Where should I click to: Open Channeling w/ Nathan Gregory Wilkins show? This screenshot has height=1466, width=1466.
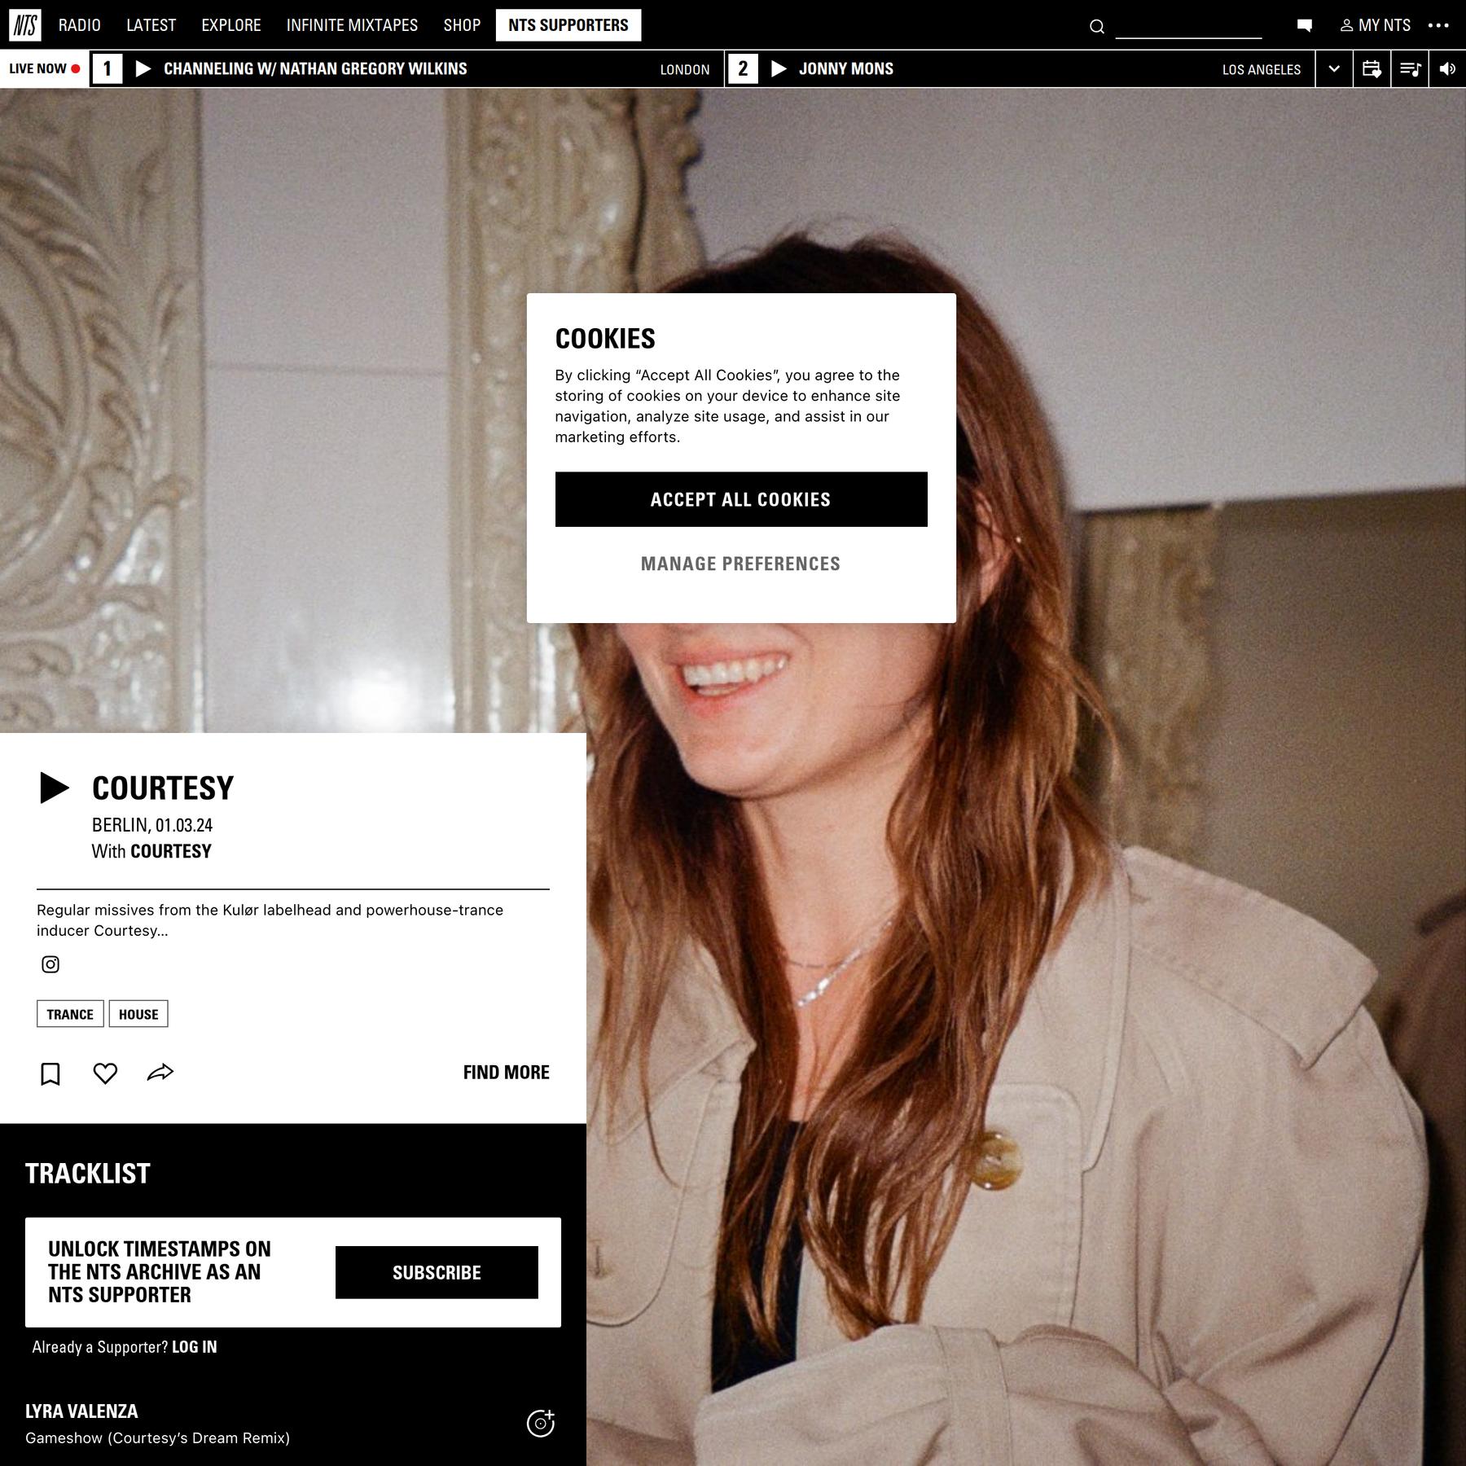click(315, 69)
